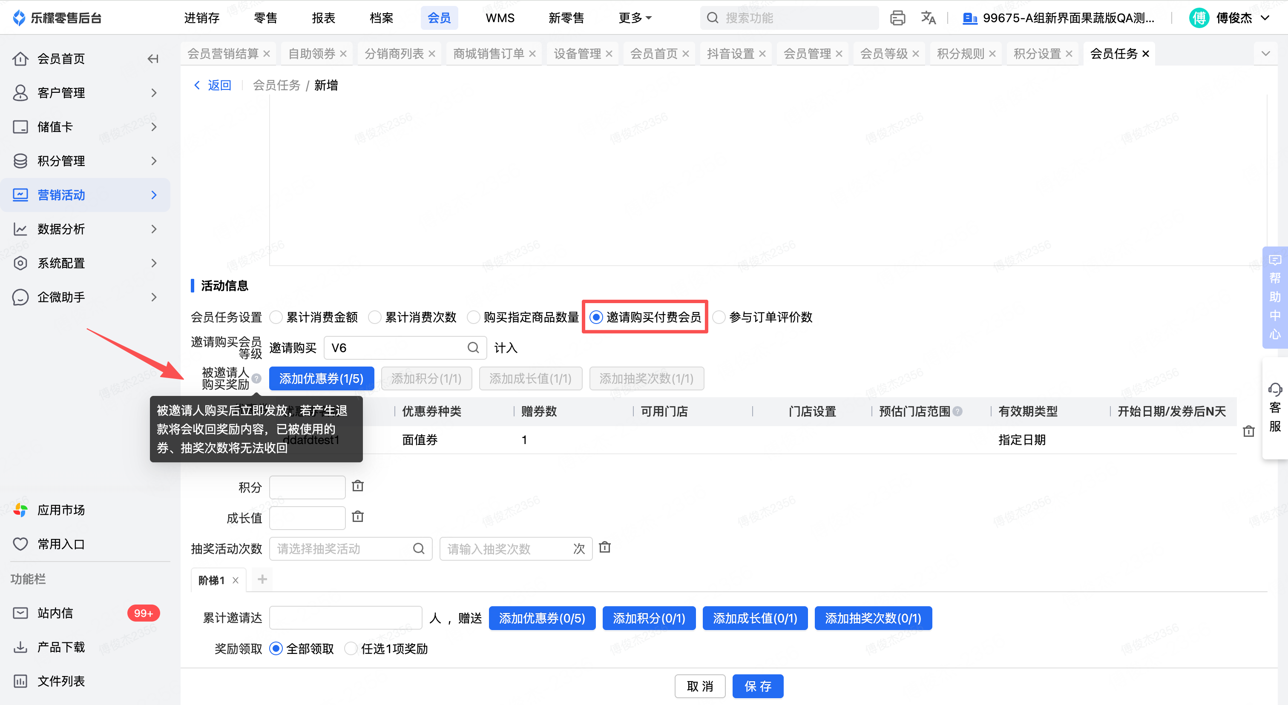Click 添加优惠券(1/5) button
Screen dimensions: 1288x705
click(322, 379)
